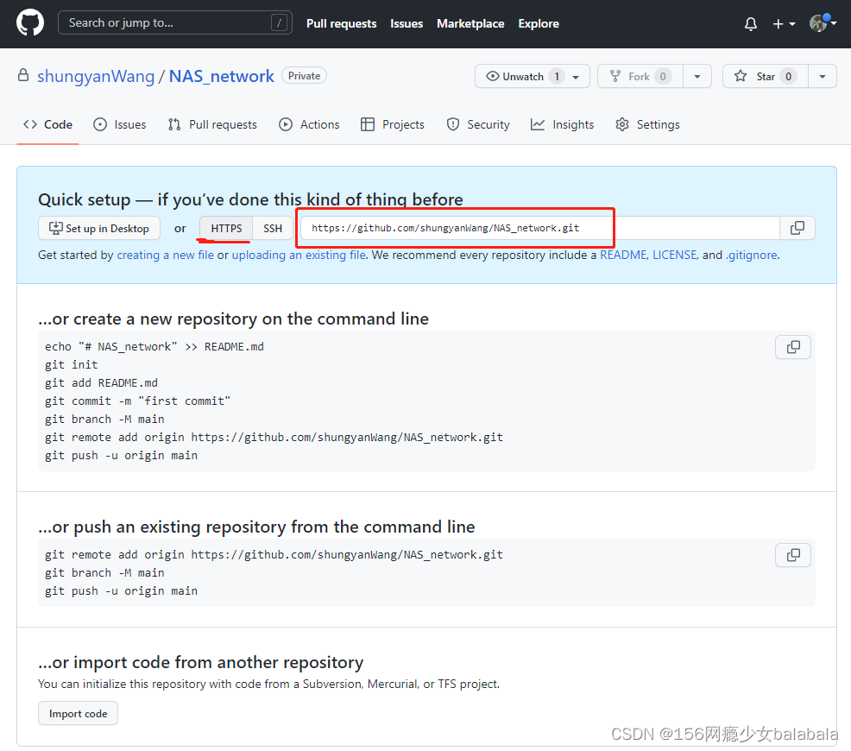Screen dimensions: 851x751
Task: Open Issues in top navigation bar
Action: coord(407,24)
